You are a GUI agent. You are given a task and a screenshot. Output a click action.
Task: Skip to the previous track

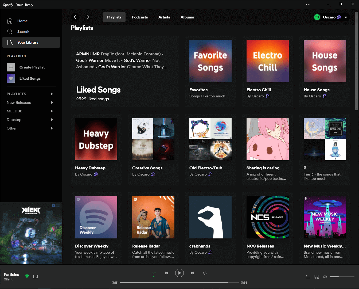click(x=167, y=273)
